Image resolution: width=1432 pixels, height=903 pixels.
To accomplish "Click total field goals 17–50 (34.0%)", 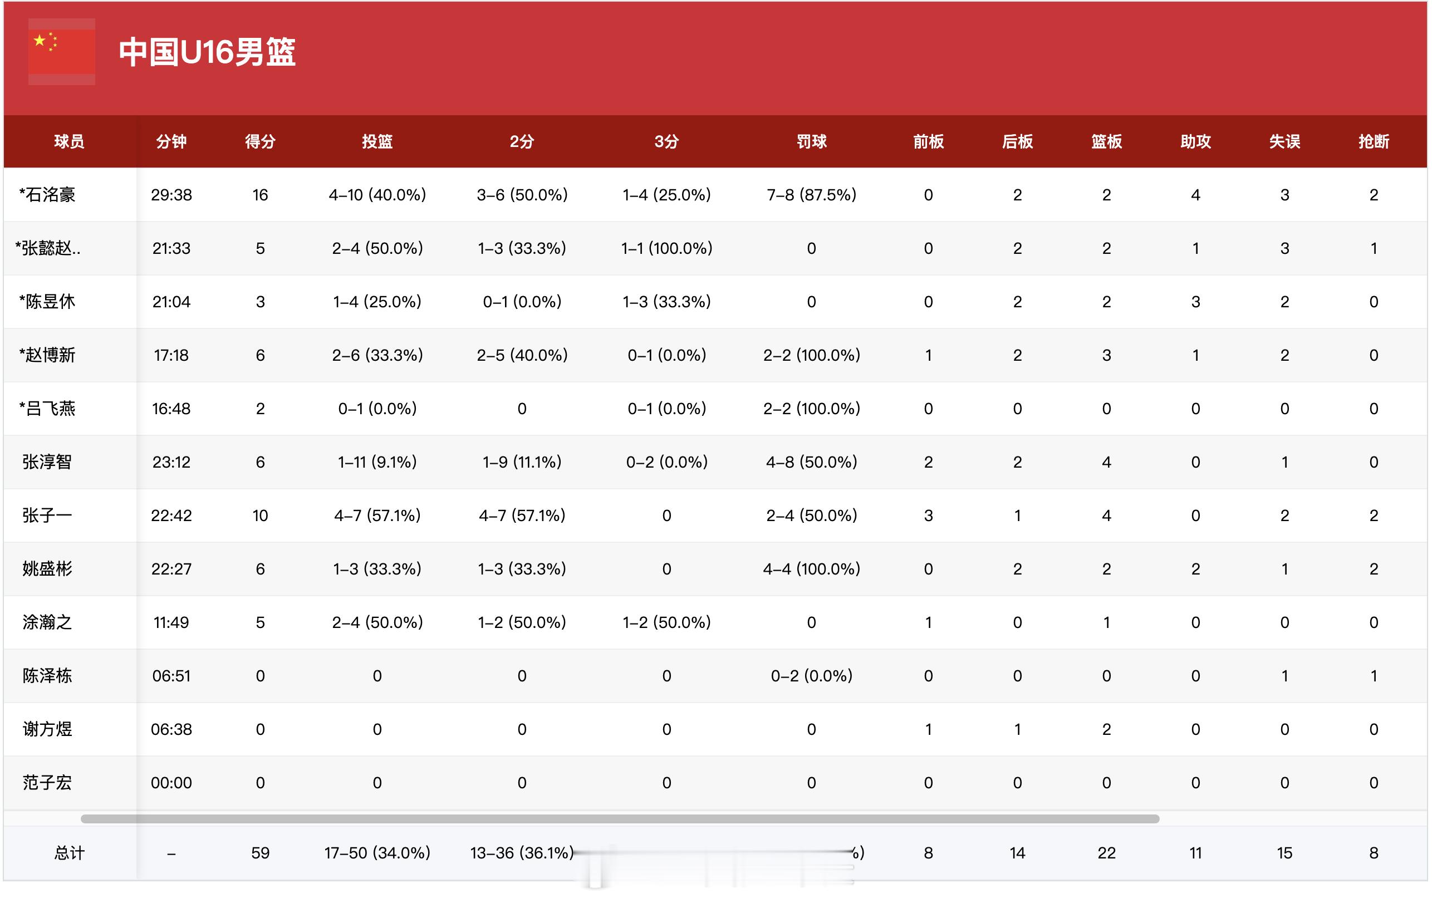I will (x=377, y=853).
